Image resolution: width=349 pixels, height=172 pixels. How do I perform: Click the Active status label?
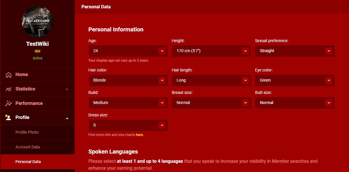[x=37, y=58]
